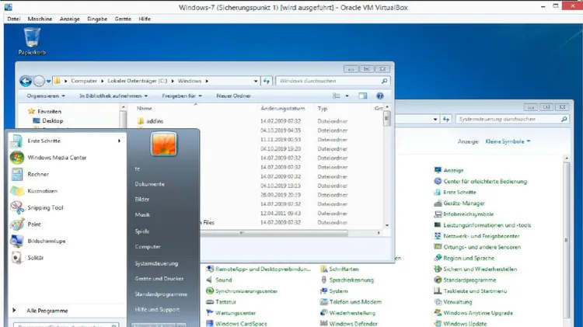Sort by the Änderungsdatum column header
Image resolution: width=583 pixels, height=327 pixels.
pyautogui.click(x=283, y=109)
